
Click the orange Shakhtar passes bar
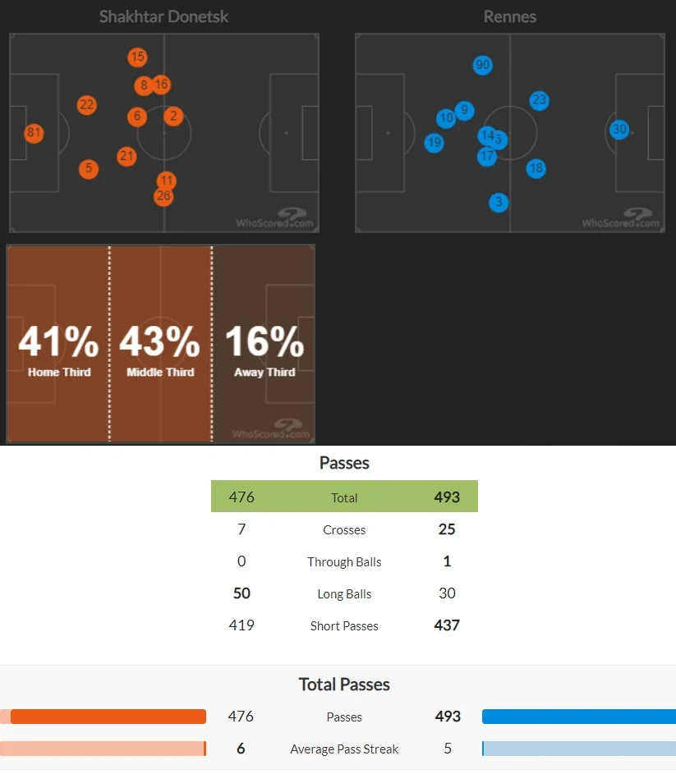108,717
